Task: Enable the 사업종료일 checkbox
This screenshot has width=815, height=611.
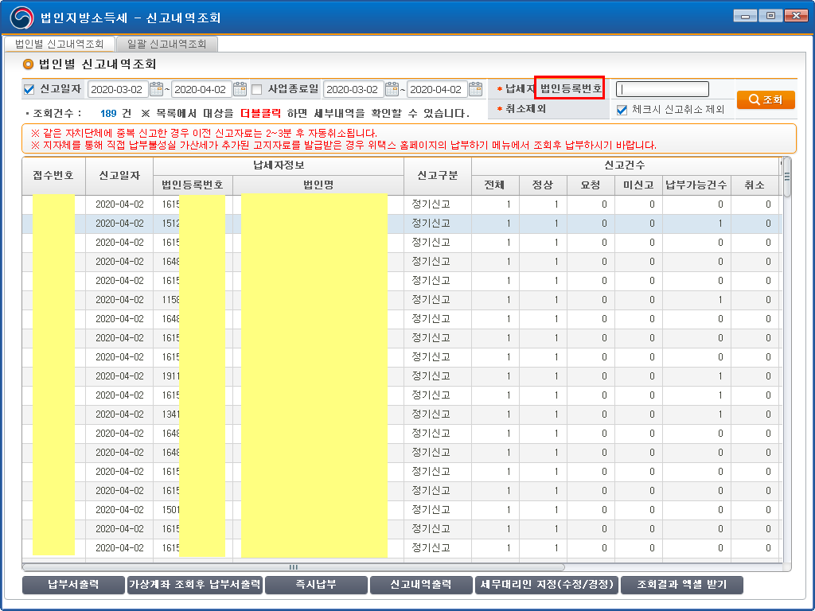Action: (x=256, y=89)
